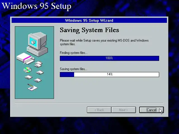Click the Finding system files 100% progress bar

[x=109, y=58]
